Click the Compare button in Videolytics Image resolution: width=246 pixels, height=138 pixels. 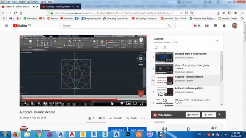193,115
